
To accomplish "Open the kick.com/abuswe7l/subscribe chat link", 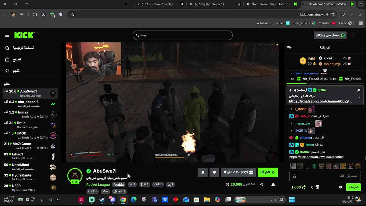I will (x=316, y=157).
